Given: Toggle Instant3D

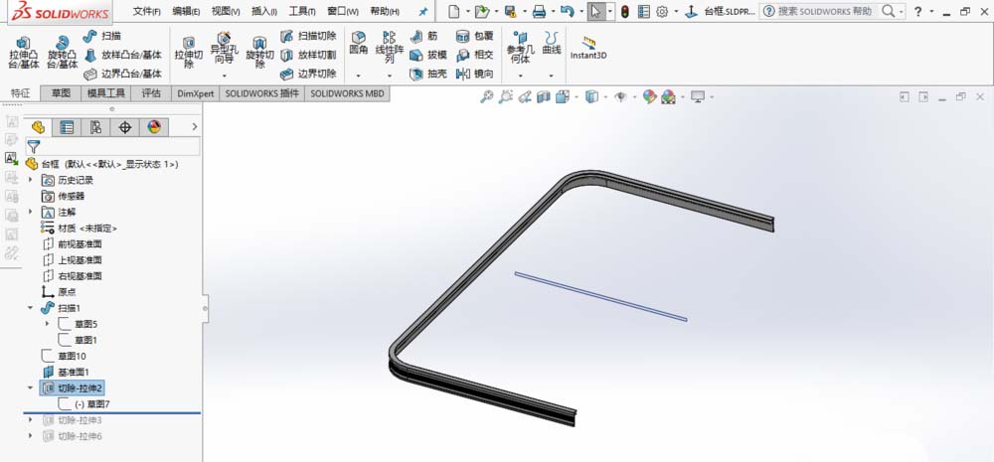Looking at the screenshot, I should pyautogui.click(x=588, y=48).
